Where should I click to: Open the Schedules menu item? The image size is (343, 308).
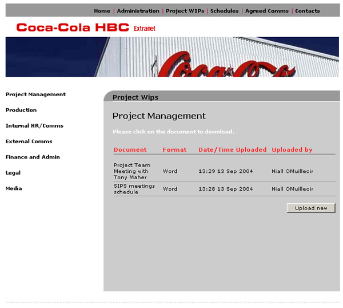point(224,11)
